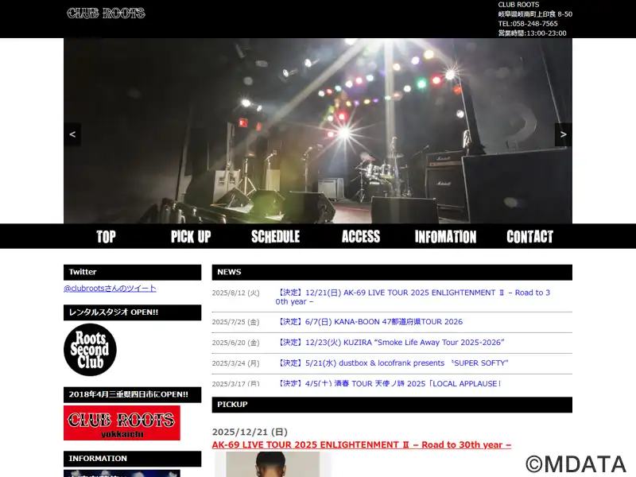The image size is (636, 477).
Task: Select the 2025/3/24 (月) news date
Action: [x=235, y=363]
